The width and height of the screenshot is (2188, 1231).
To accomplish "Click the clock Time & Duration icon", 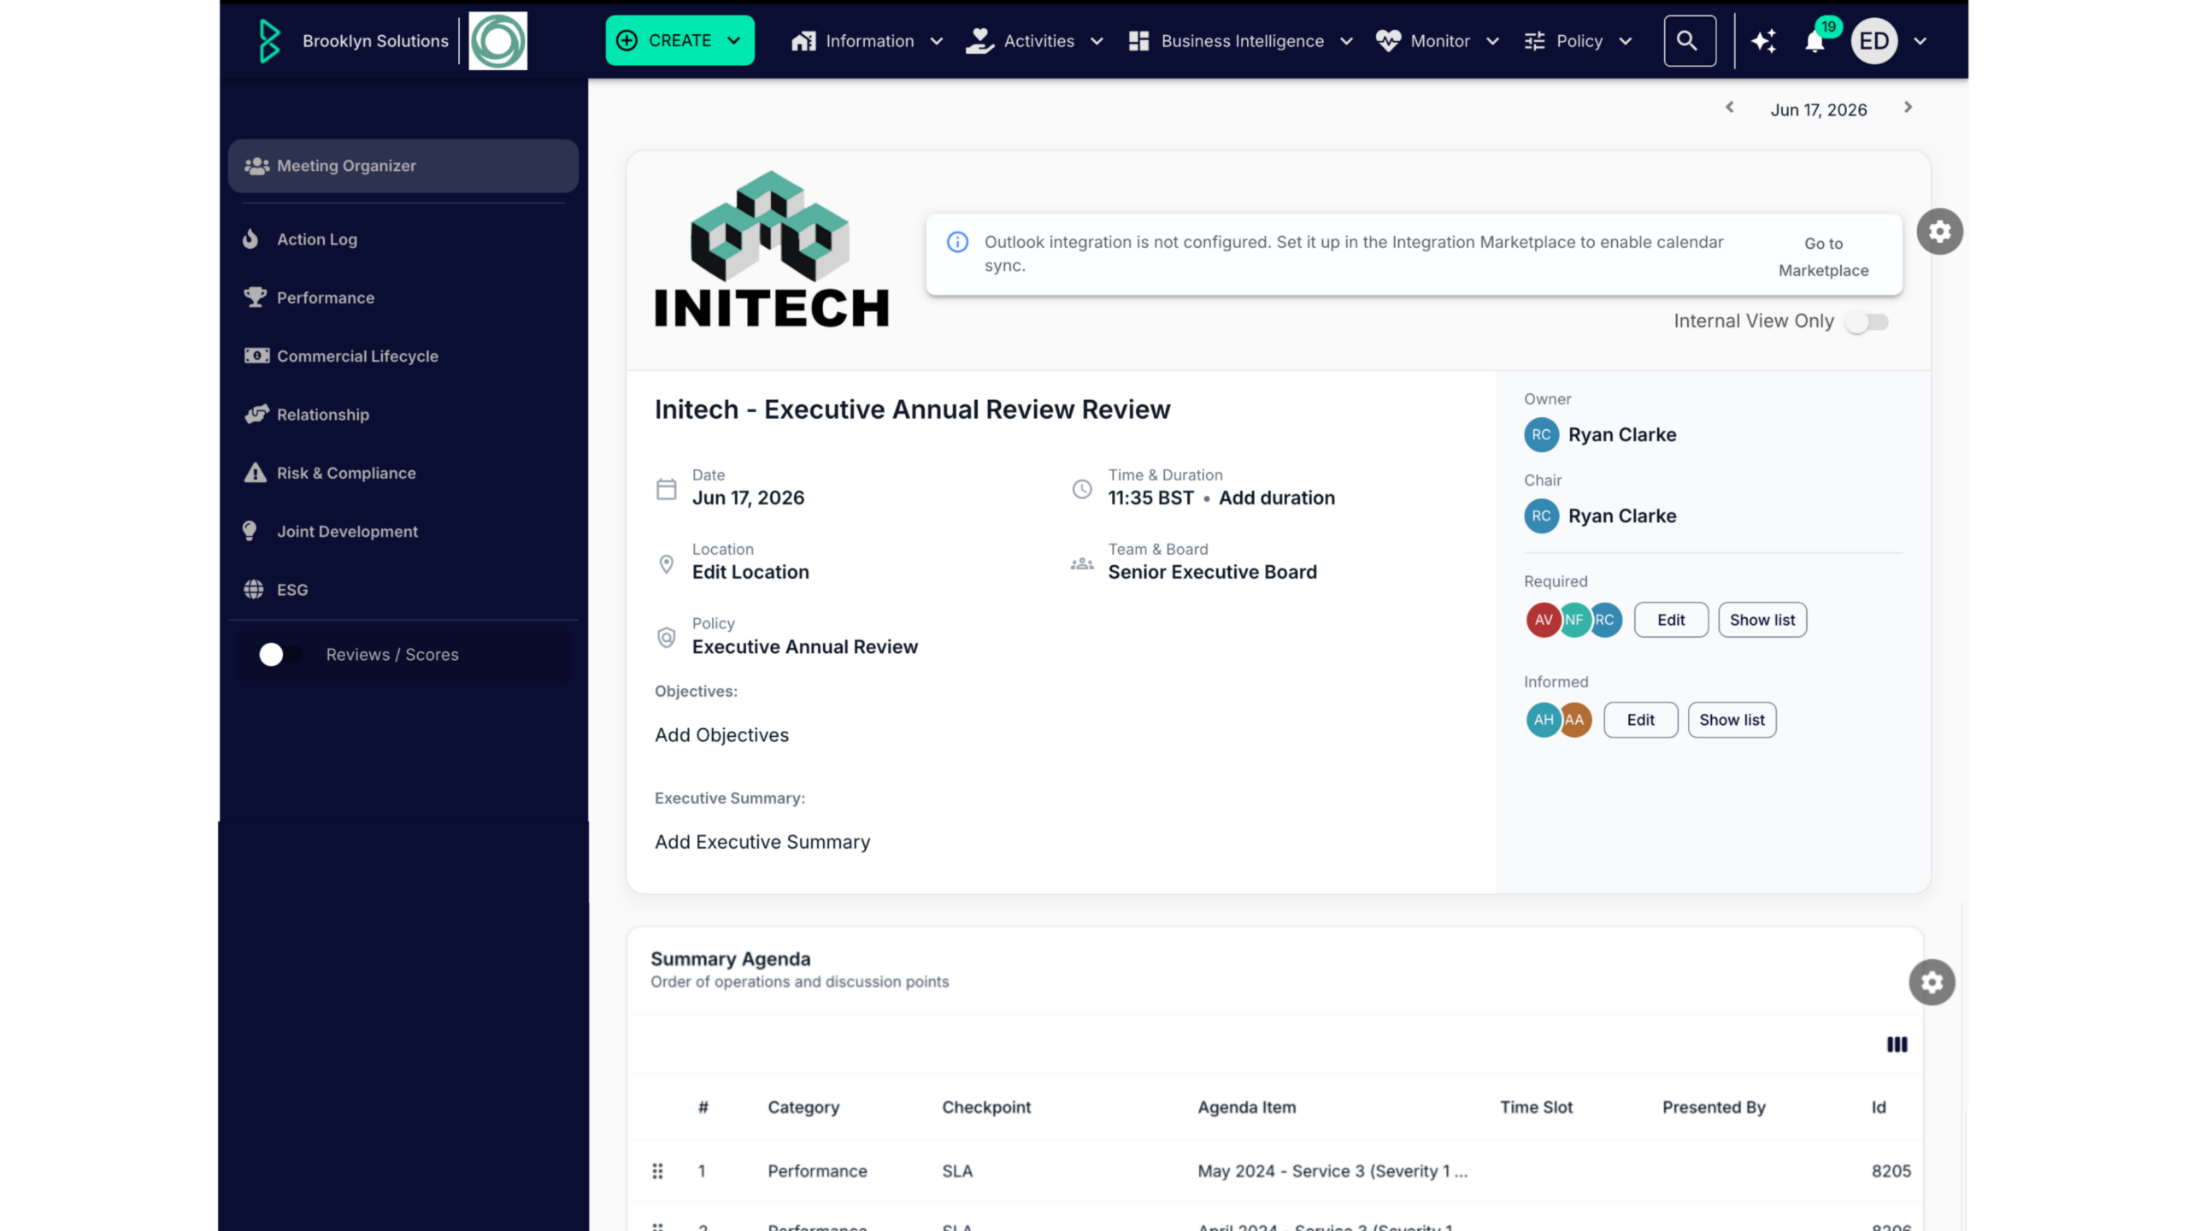I will pyautogui.click(x=1082, y=489).
